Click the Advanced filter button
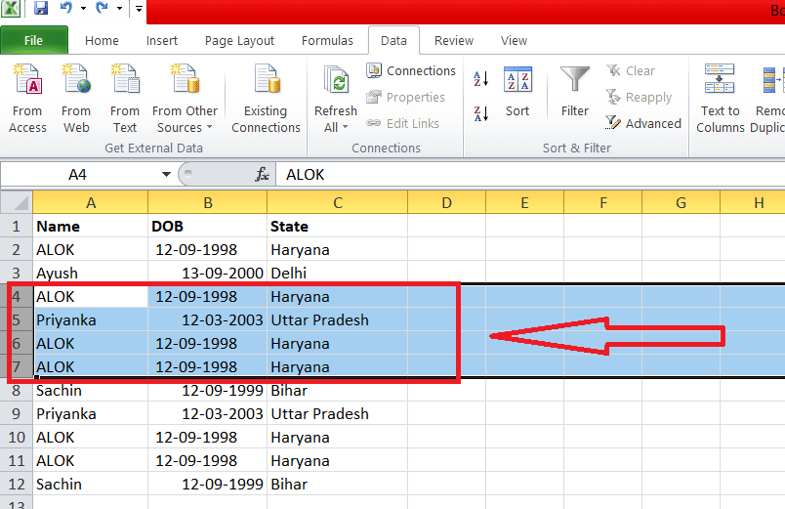The width and height of the screenshot is (785, 509). pos(642,123)
